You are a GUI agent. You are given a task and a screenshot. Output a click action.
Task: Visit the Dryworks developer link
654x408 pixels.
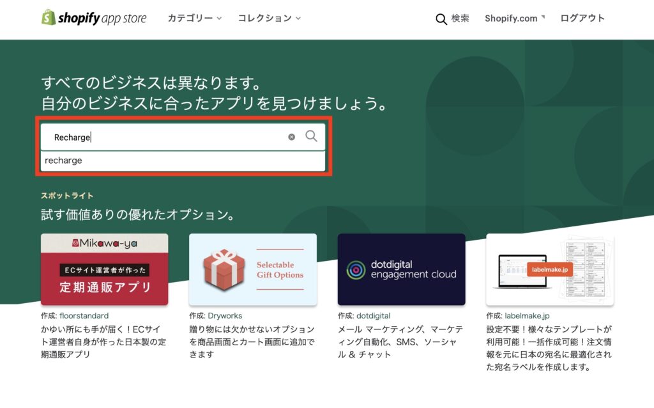click(225, 316)
